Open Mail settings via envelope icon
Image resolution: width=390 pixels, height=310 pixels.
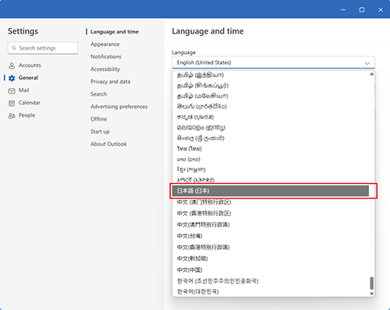[12, 90]
